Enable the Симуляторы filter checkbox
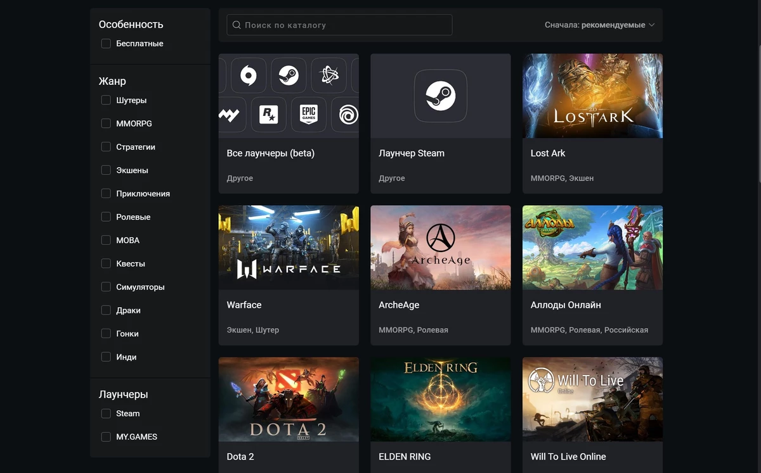 click(106, 287)
